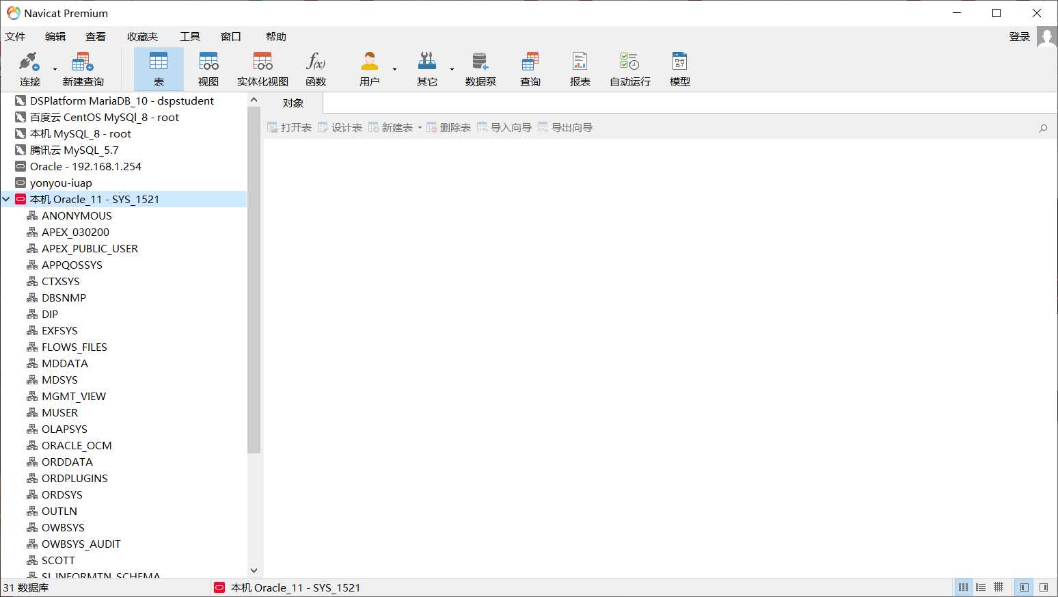
Task: Open the 文件 (File) menu
Action: 15,36
